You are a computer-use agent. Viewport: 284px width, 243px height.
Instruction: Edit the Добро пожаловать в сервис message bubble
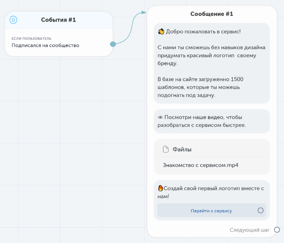[212, 63]
